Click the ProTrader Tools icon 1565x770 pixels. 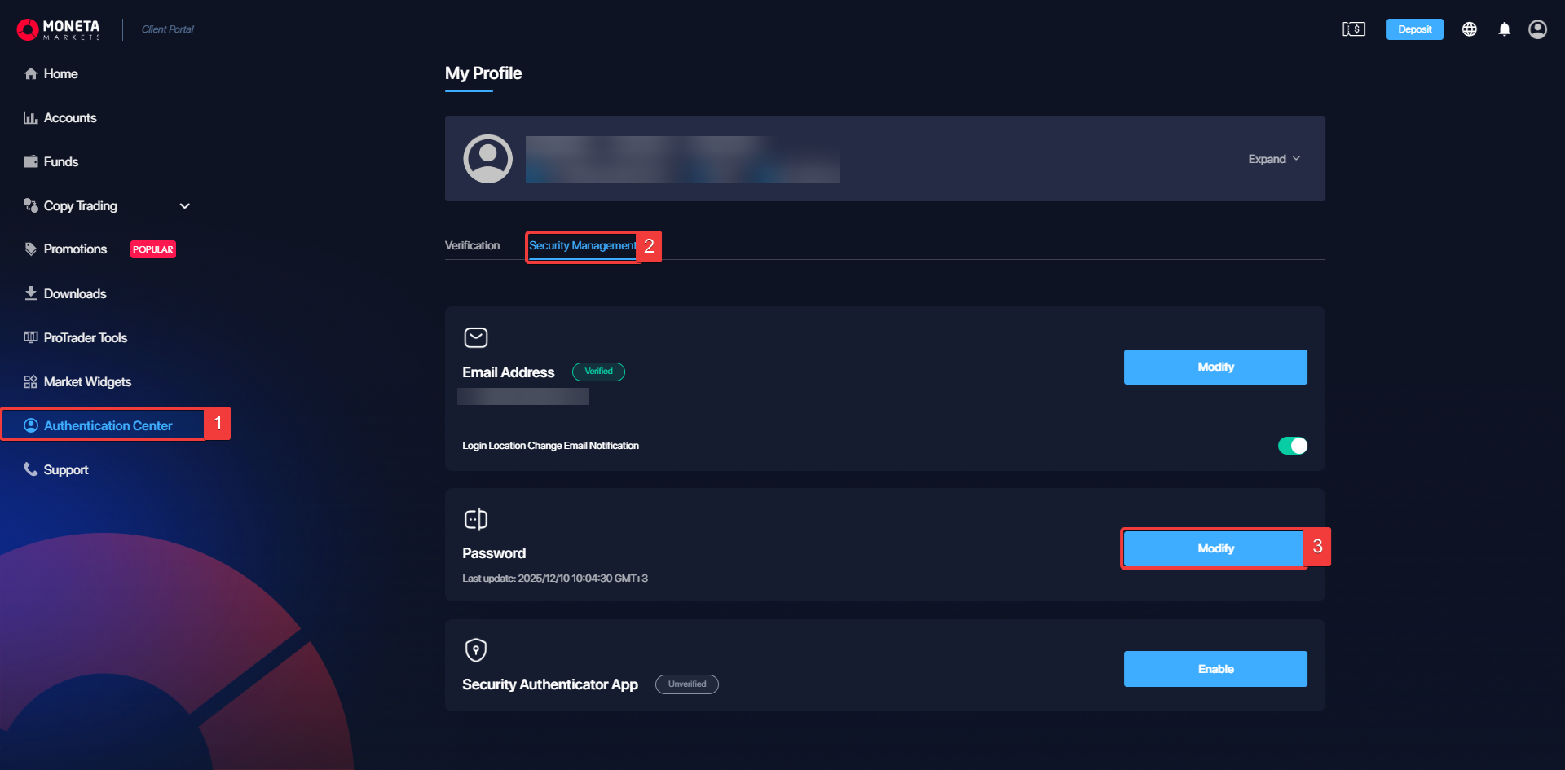click(31, 337)
